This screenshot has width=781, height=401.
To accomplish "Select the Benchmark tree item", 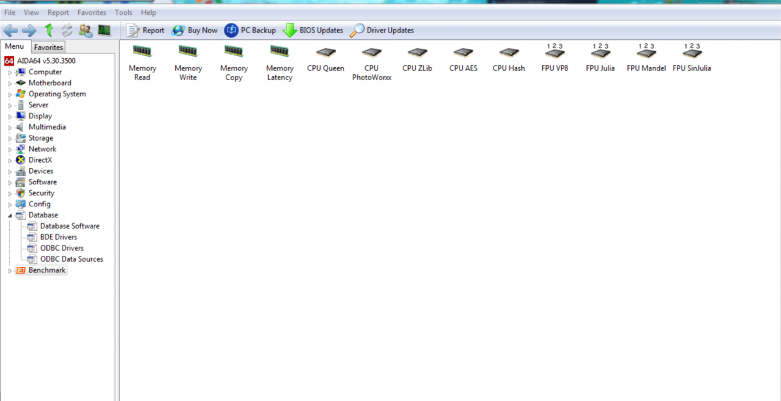I will pyautogui.click(x=47, y=270).
